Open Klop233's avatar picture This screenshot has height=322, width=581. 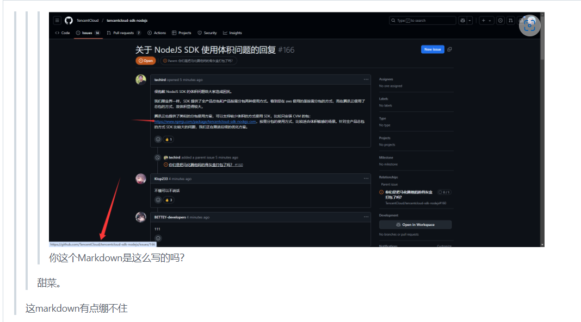click(x=141, y=179)
